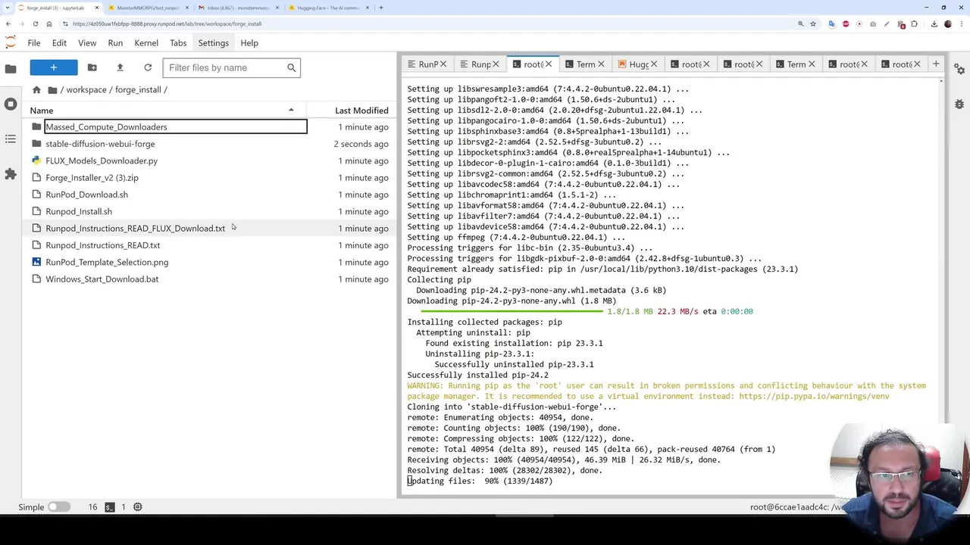Viewport: 970px width, 545px height.
Task: Switch to the Hugging Face browser tab
Action: pyautogui.click(x=328, y=8)
